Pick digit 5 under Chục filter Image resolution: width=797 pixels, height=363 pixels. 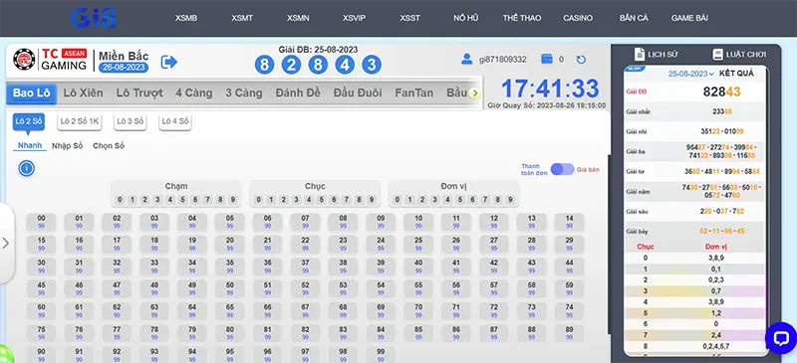[x=321, y=200]
